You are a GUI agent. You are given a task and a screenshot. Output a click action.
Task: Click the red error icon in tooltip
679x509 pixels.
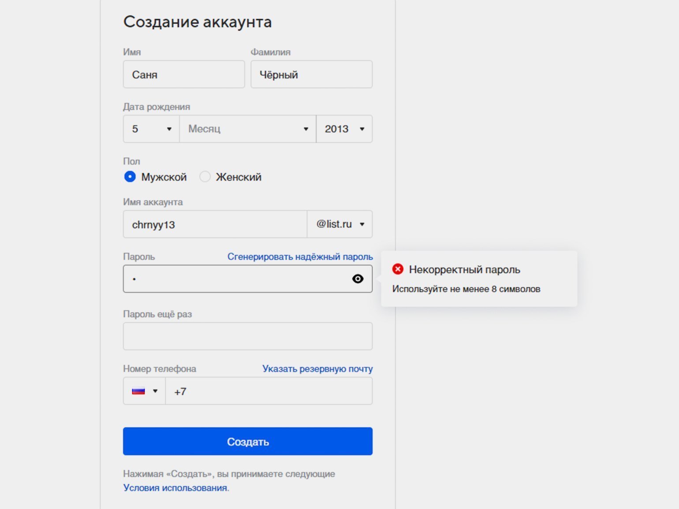click(x=398, y=269)
